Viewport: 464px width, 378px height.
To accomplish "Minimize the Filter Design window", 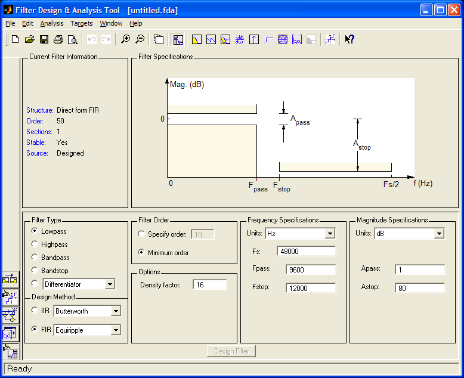I will tap(426, 10).
